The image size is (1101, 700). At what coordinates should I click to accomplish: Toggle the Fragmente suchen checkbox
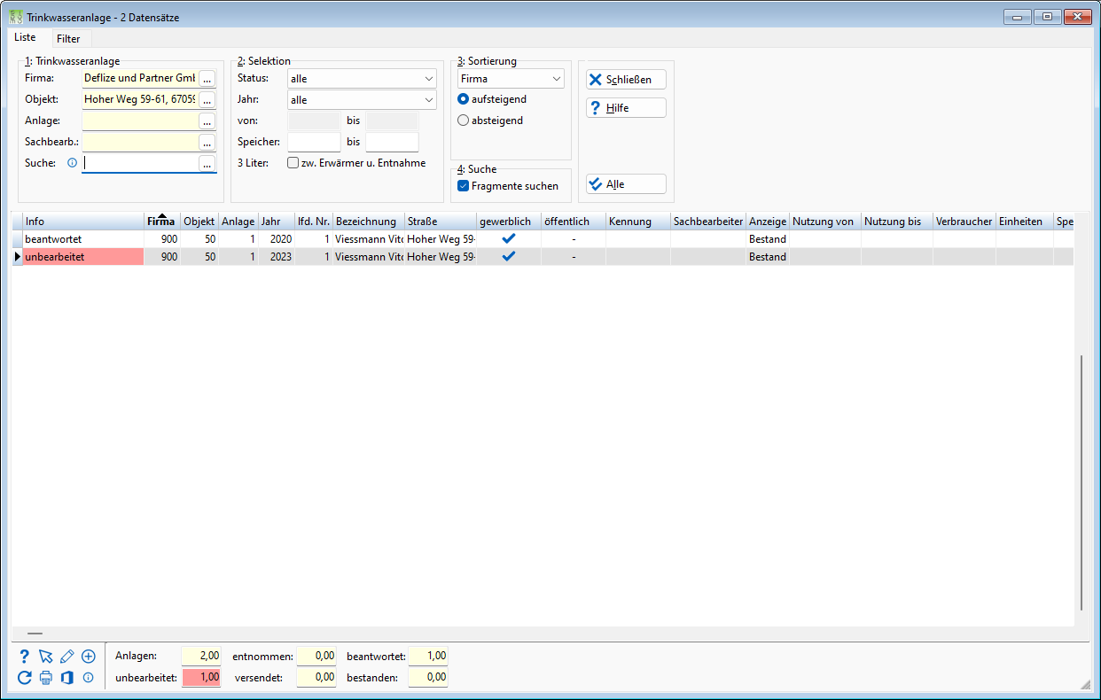tap(508, 186)
